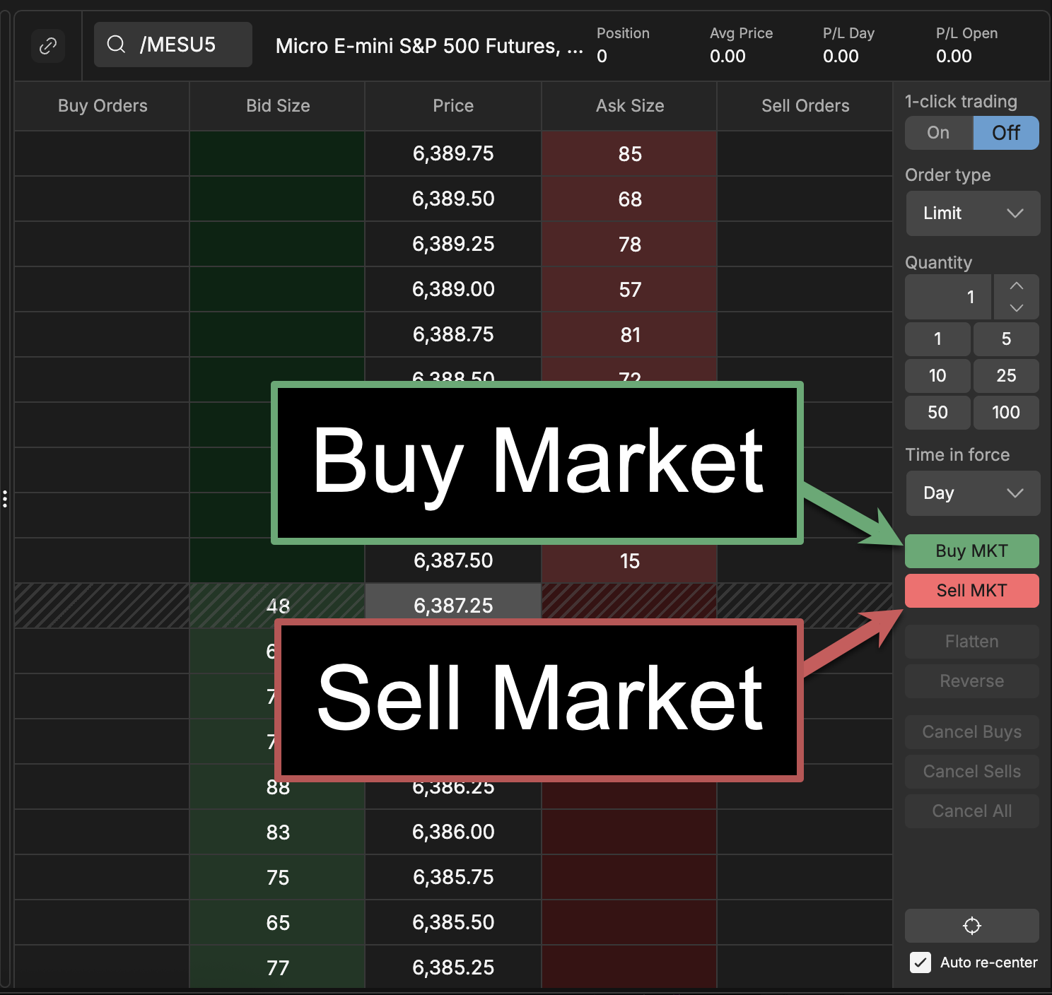Image resolution: width=1052 pixels, height=995 pixels.
Task: Click inside the Quantity input field
Action: 947,297
